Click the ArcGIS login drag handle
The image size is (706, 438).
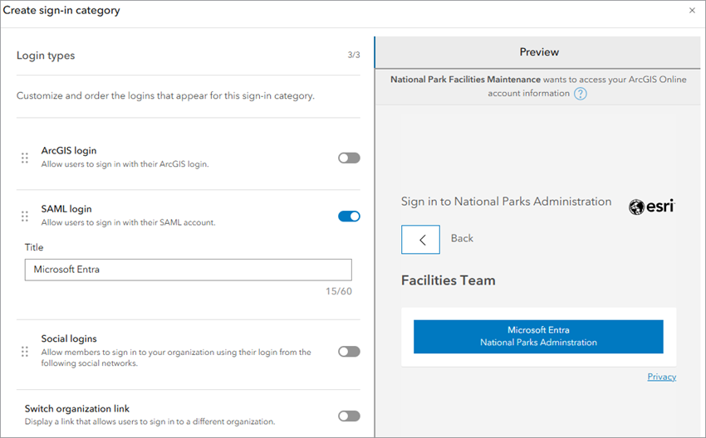click(25, 158)
